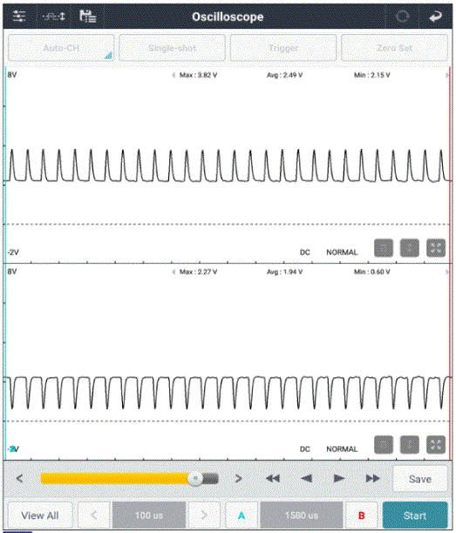Increase time base with right arrow
The image size is (456, 533).
pos(204,516)
